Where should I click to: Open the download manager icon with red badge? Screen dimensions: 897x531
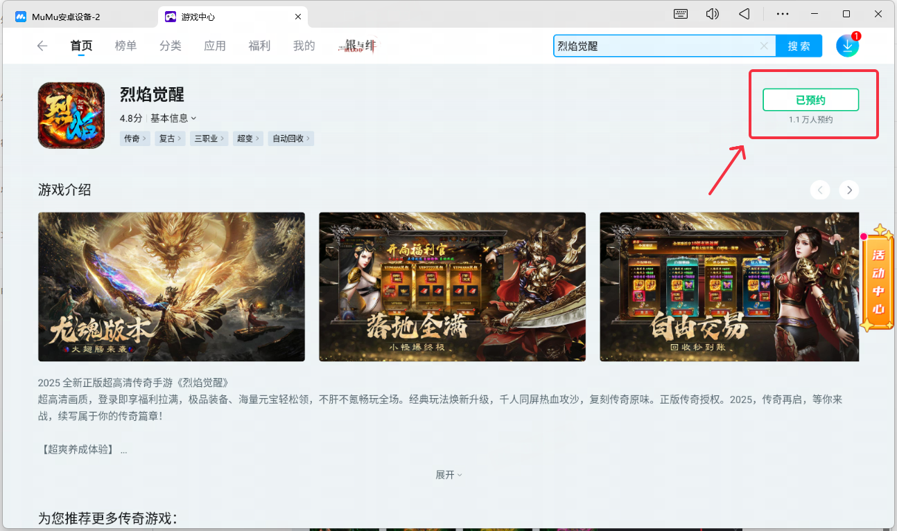pos(847,45)
